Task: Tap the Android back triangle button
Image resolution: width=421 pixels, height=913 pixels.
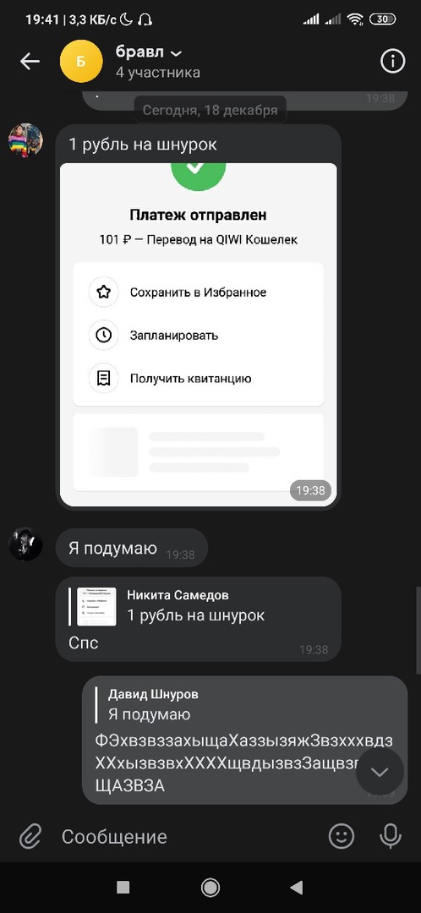Action: 297,888
